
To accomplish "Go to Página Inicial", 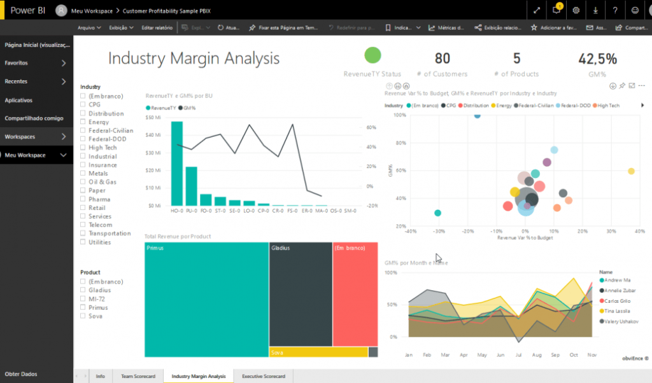I will [36, 45].
